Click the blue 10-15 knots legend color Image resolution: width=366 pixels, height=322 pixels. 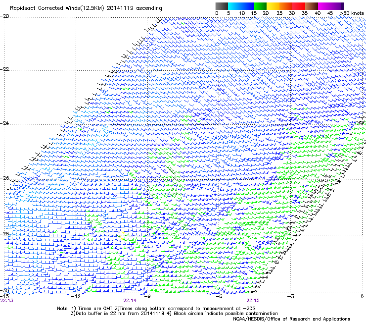click(x=247, y=6)
